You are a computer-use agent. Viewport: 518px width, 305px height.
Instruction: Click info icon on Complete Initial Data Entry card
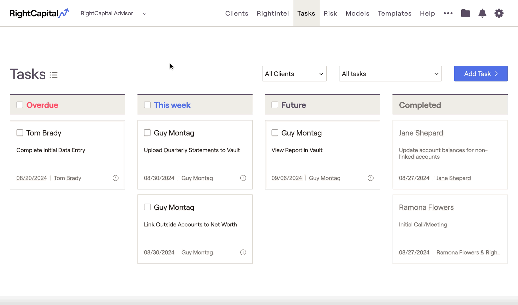pos(116,178)
